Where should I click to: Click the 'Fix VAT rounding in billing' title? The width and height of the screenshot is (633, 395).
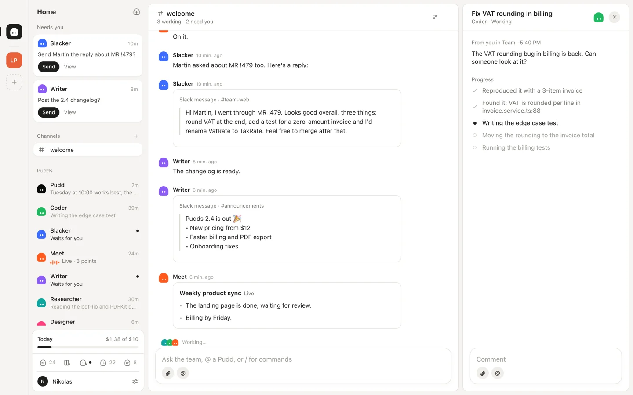pyautogui.click(x=512, y=14)
